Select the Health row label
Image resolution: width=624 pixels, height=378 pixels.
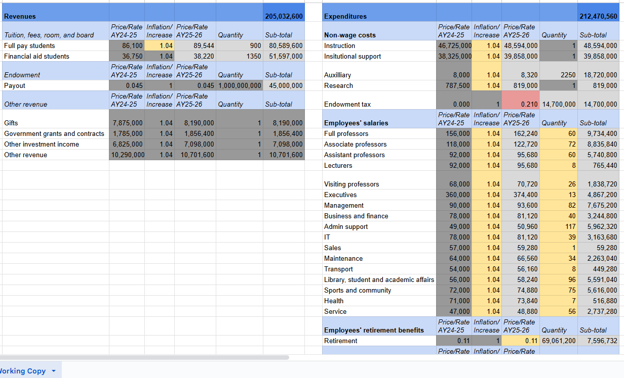379,301
